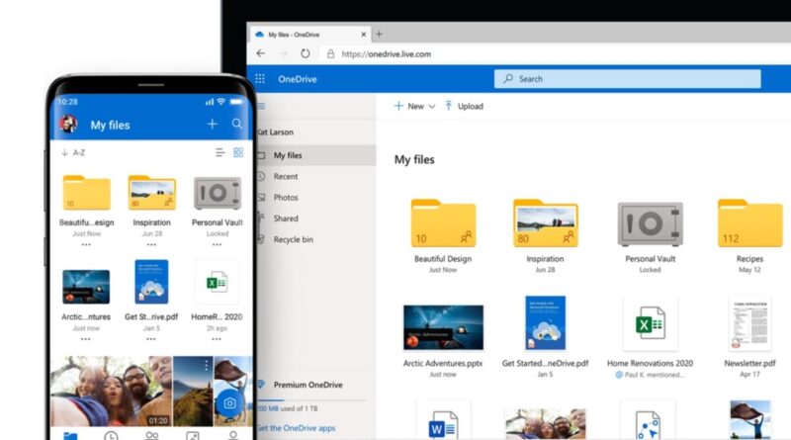The width and height of the screenshot is (791, 440).
Task: Open the Recipes folder in the browser
Action: click(750, 223)
